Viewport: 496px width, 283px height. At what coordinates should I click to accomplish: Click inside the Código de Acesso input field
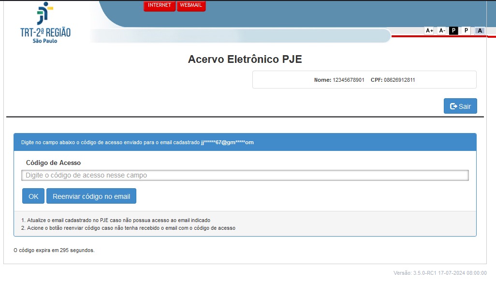coord(245,176)
